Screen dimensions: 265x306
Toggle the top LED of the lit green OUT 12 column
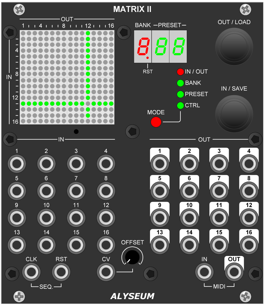(88, 33)
